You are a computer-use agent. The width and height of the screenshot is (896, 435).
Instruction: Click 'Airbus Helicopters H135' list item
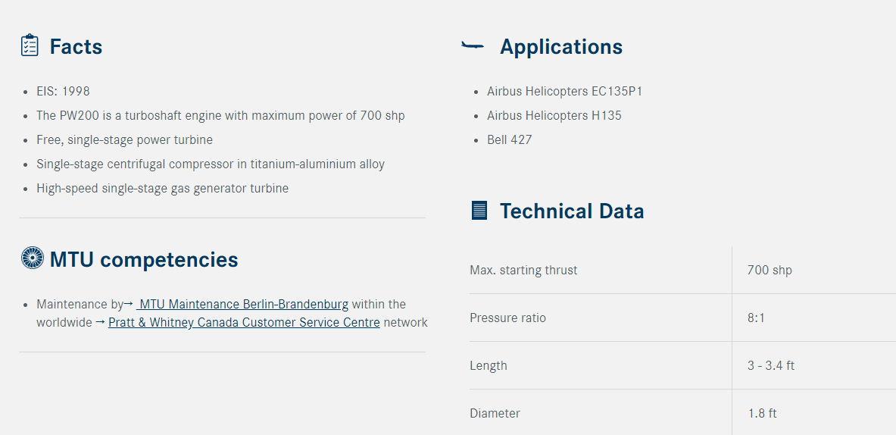pyautogui.click(x=554, y=115)
